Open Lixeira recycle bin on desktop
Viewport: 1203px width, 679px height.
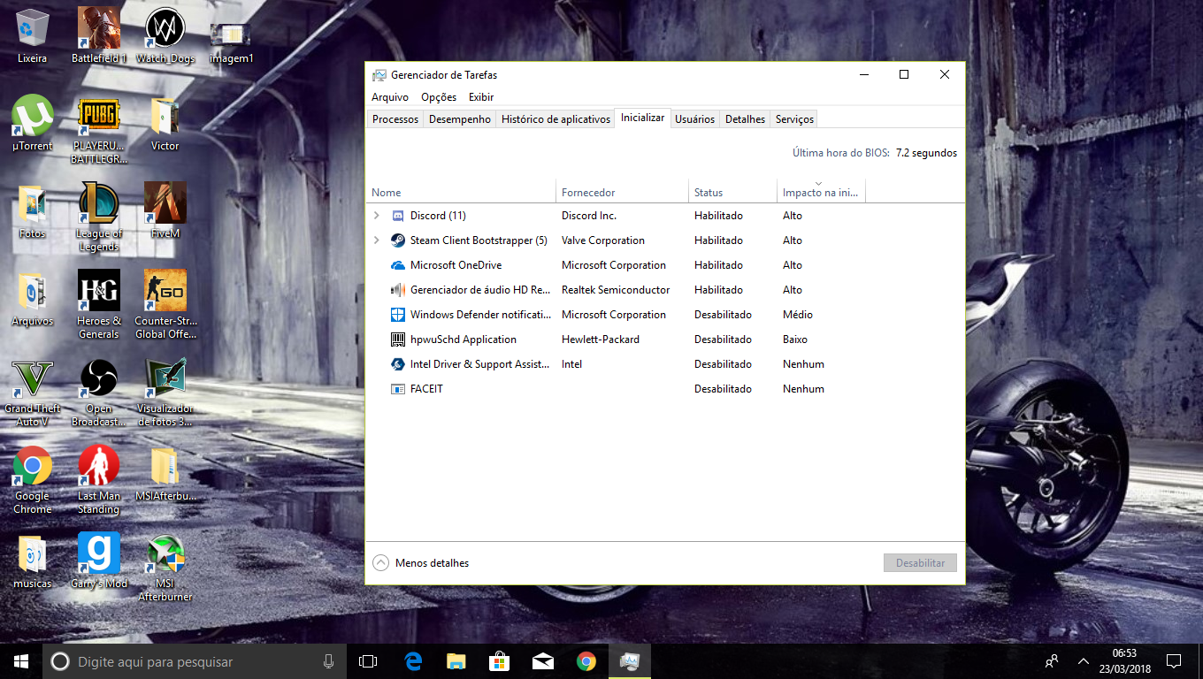tap(33, 35)
